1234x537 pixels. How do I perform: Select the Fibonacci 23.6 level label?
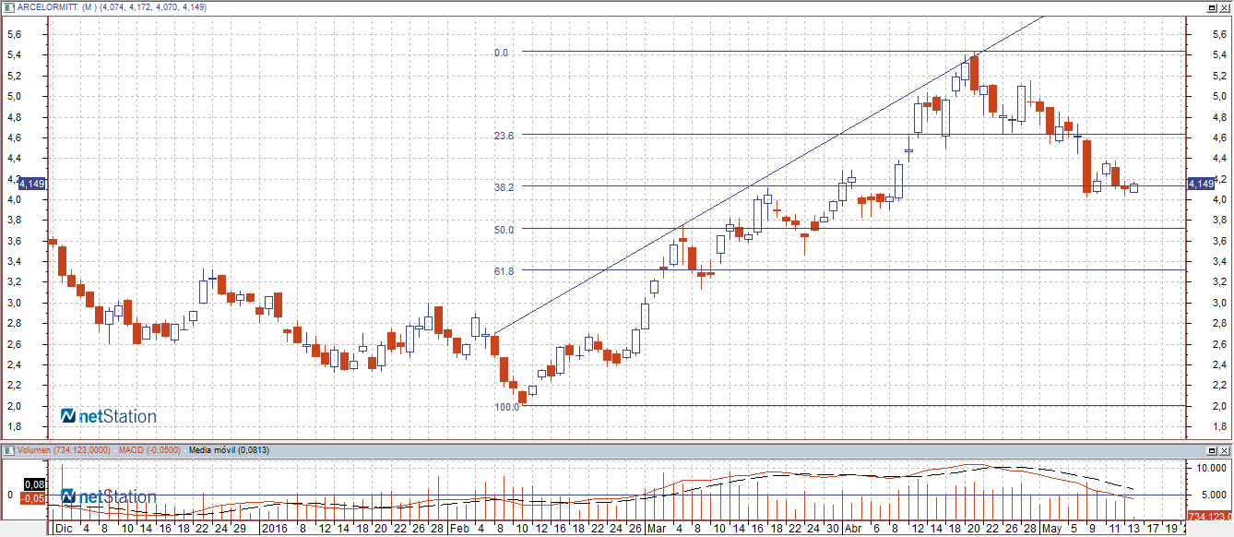click(x=504, y=135)
